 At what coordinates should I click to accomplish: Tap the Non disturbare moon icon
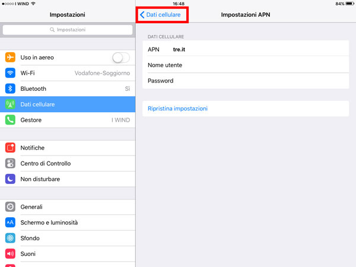[x=10, y=179]
